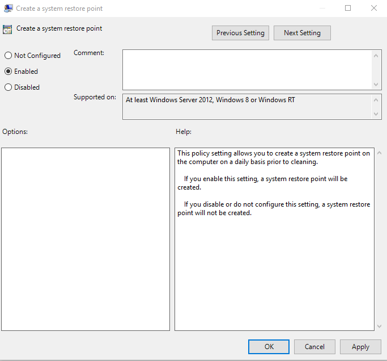The height and width of the screenshot is (361, 387).
Task: Confirm with the OK button
Action: click(269, 347)
